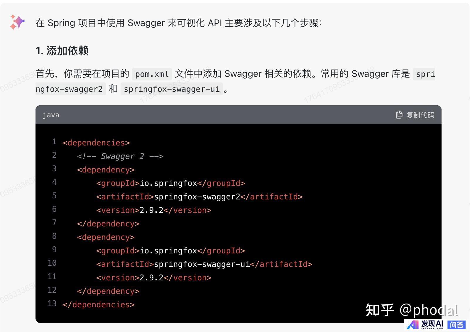Click line number 13 in the code gutter
470x332 pixels.
(52, 304)
